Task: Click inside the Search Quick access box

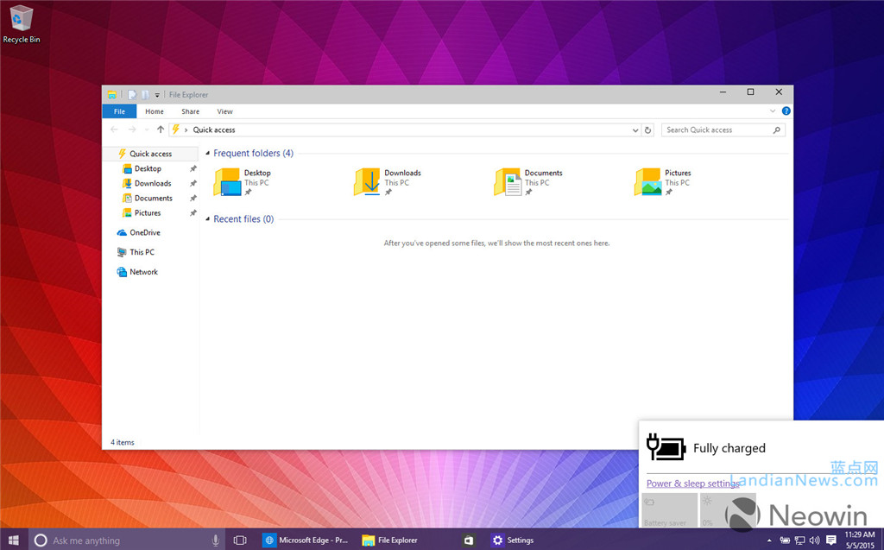Action: coord(717,130)
